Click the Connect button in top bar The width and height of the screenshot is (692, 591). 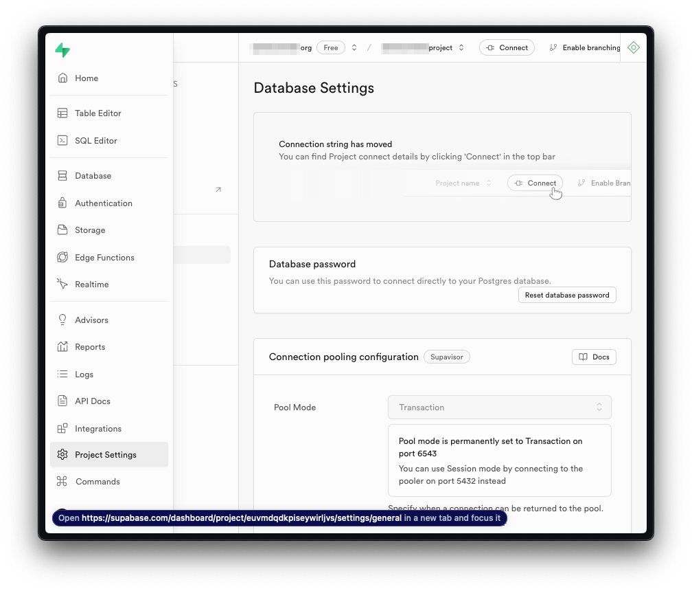point(507,47)
